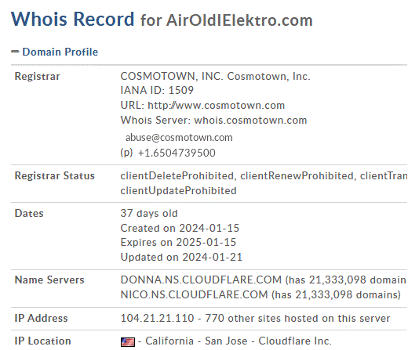
Task: Click the Updated on 2024-01-21 date
Action: (x=181, y=257)
